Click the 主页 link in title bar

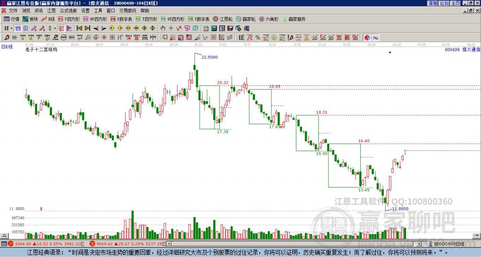coord(456,3)
